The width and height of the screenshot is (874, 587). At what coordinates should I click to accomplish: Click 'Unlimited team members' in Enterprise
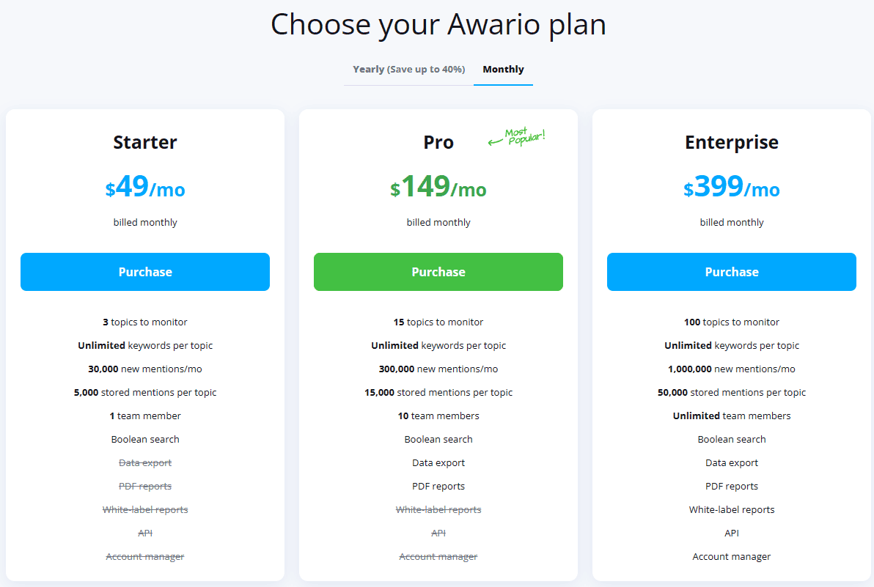pyautogui.click(x=731, y=416)
